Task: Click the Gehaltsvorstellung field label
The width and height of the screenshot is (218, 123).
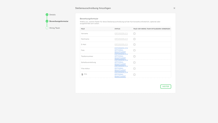Action: (88, 62)
